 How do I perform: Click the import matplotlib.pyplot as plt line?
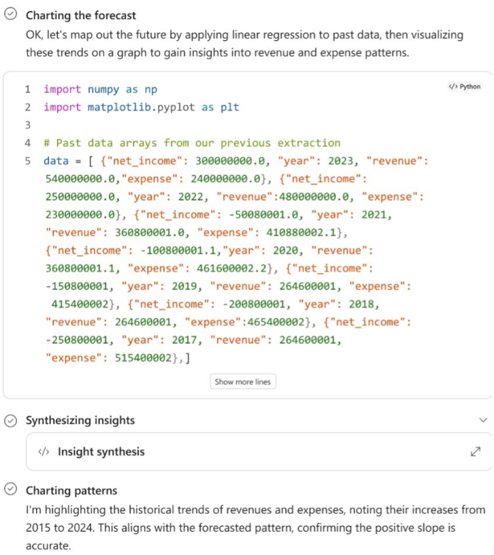click(x=141, y=108)
